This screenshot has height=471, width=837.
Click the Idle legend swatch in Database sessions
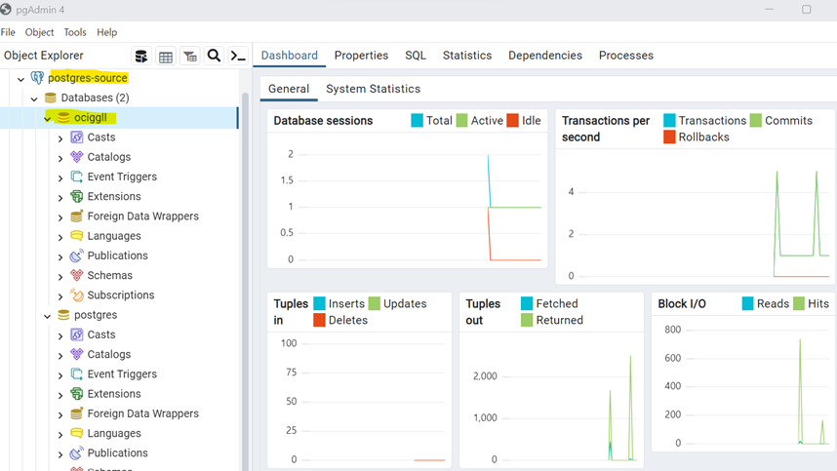click(512, 121)
